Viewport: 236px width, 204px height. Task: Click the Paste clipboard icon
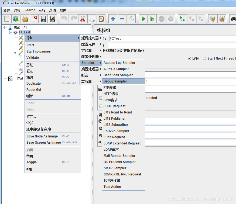[101, 19]
